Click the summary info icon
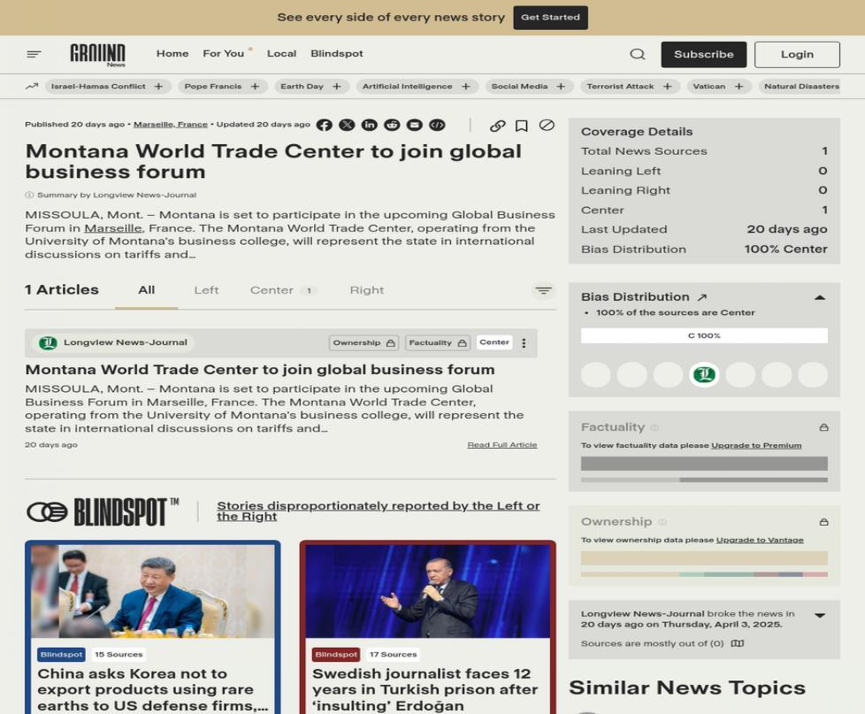 coord(30,195)
